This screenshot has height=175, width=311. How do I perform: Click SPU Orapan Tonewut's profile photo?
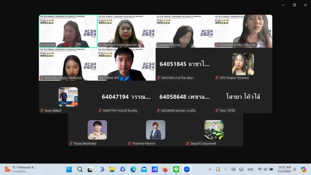click(x=243, y=64)
